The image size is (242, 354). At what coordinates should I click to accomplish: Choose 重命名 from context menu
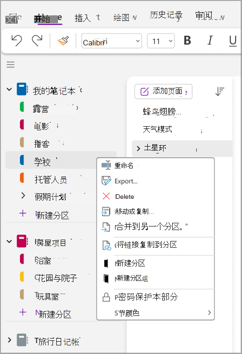pyautogui.click(x=124, y=166)
